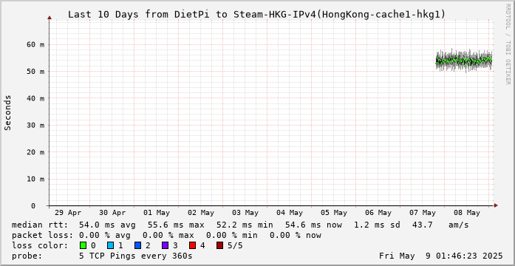Viewport: 515px width, 266px height.
Task: Click the 60 m Y-axis label
Action: pyautogui.click(x=35, y=44)
